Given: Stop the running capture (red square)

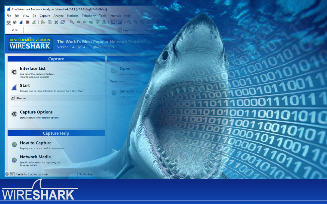Looking at the screenshot, I should click(28, 22).
